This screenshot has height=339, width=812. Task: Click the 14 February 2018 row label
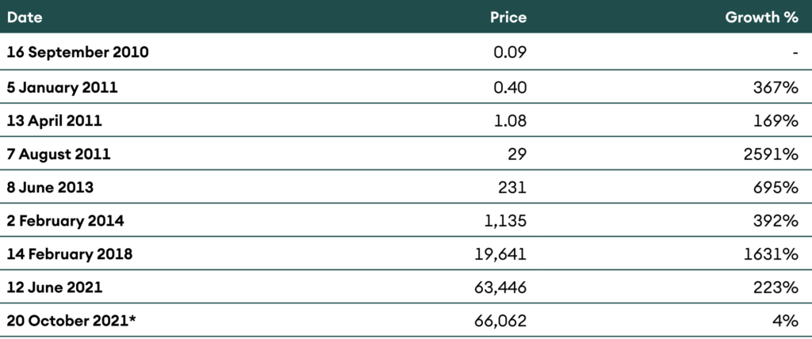[x=69, y=255]
